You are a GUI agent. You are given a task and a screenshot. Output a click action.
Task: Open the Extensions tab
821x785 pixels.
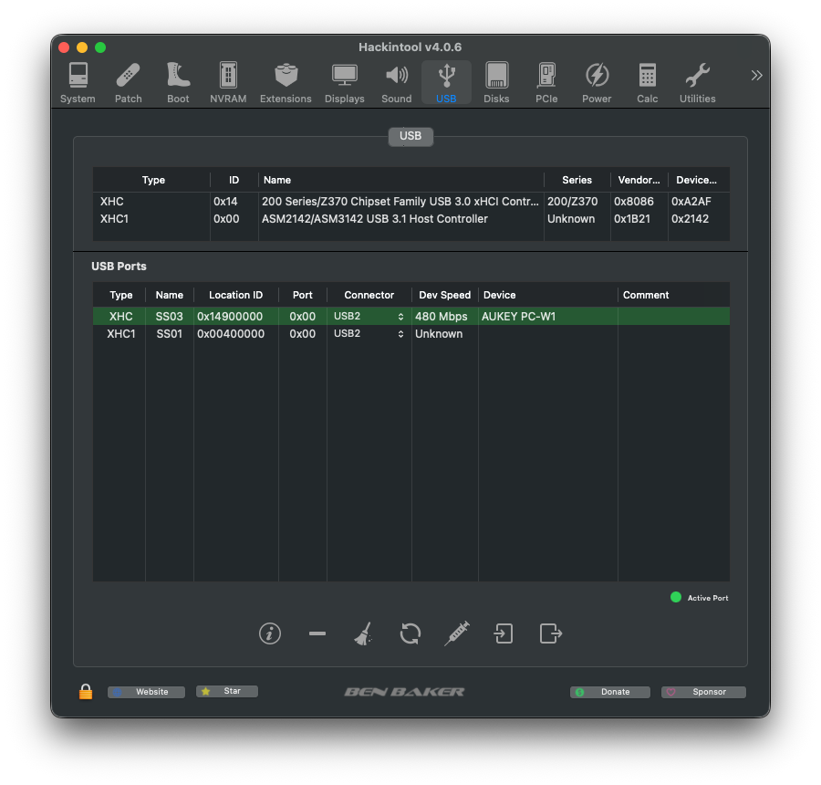tap(286, 83)
